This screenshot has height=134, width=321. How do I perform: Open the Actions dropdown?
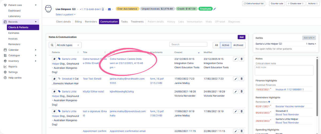(x=313, y=3)
